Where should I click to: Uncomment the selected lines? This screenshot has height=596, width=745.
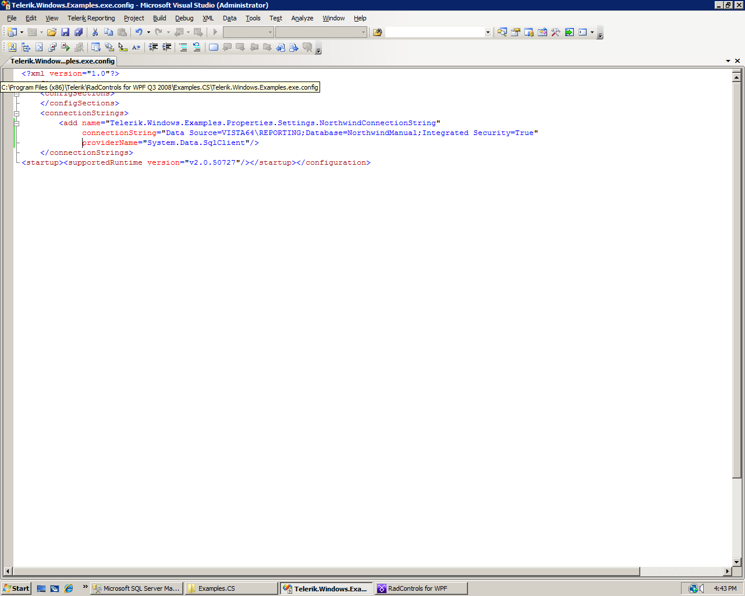(x=197, y=47)
